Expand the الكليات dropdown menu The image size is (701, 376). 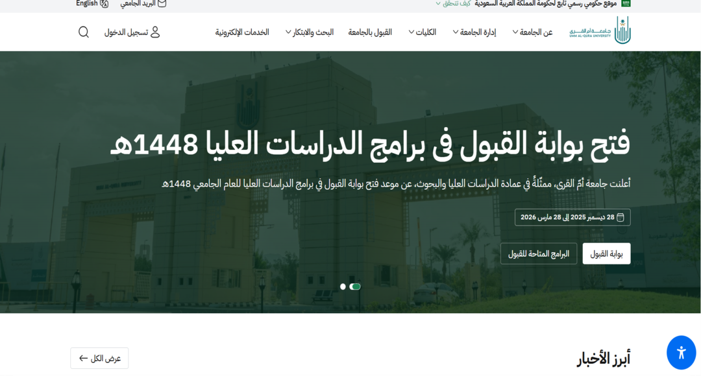pos(422,32)
